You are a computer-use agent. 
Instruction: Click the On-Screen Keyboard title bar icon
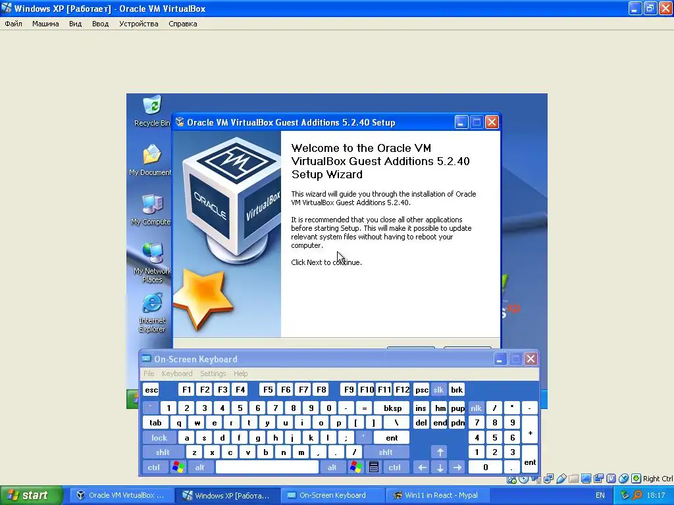coord(146,358)
